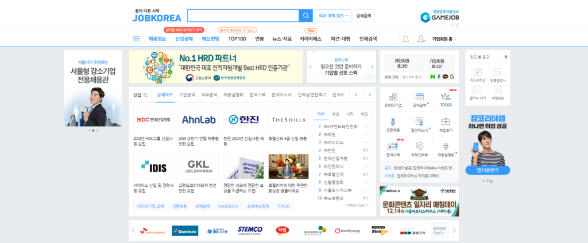
Task: Open 채용정보 in main navigation
Action: tap(157, 39)
